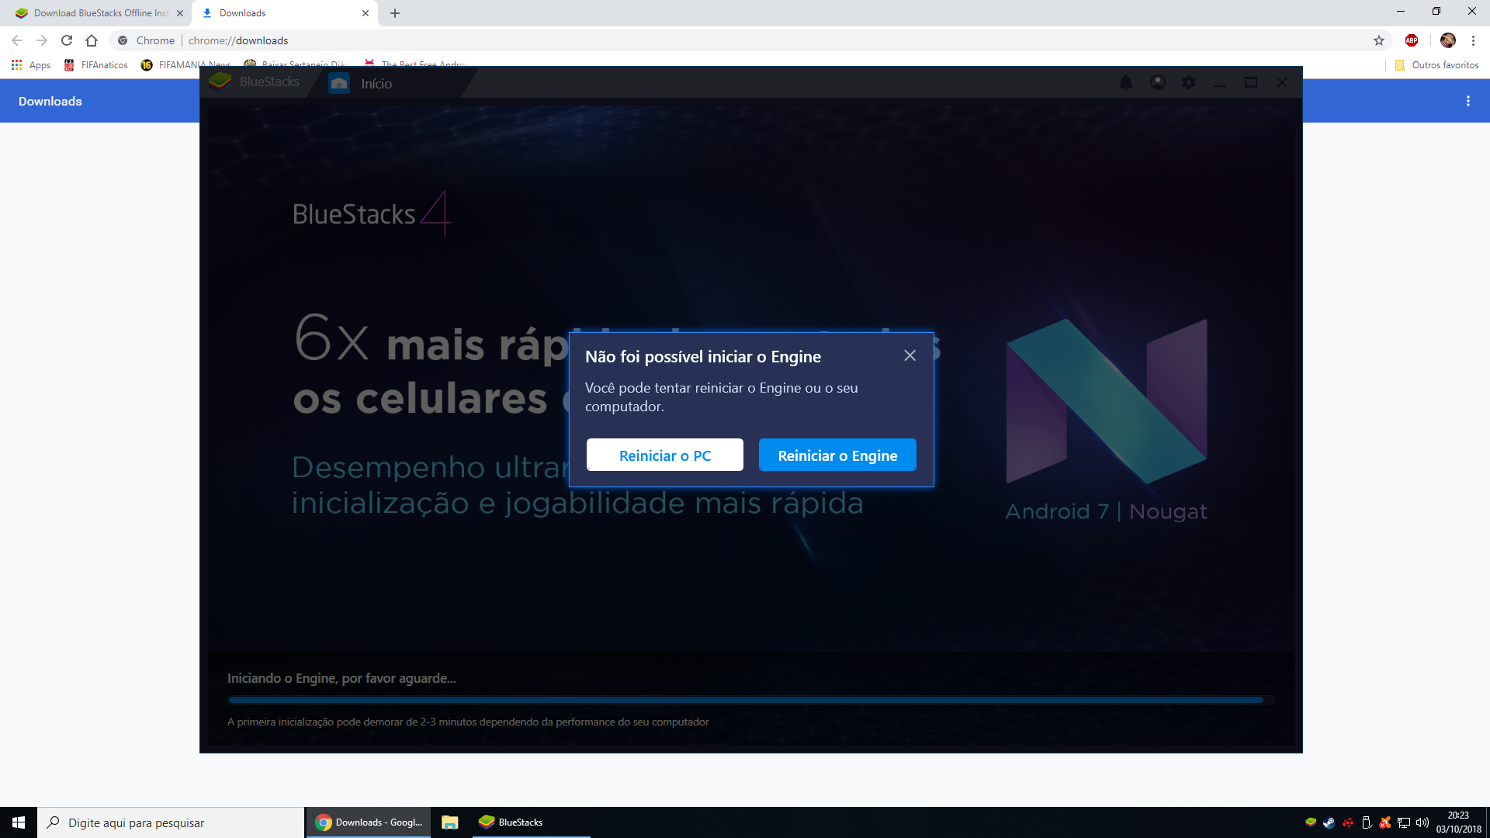
Task: Go back in Chrome
Action: point(17,40)
